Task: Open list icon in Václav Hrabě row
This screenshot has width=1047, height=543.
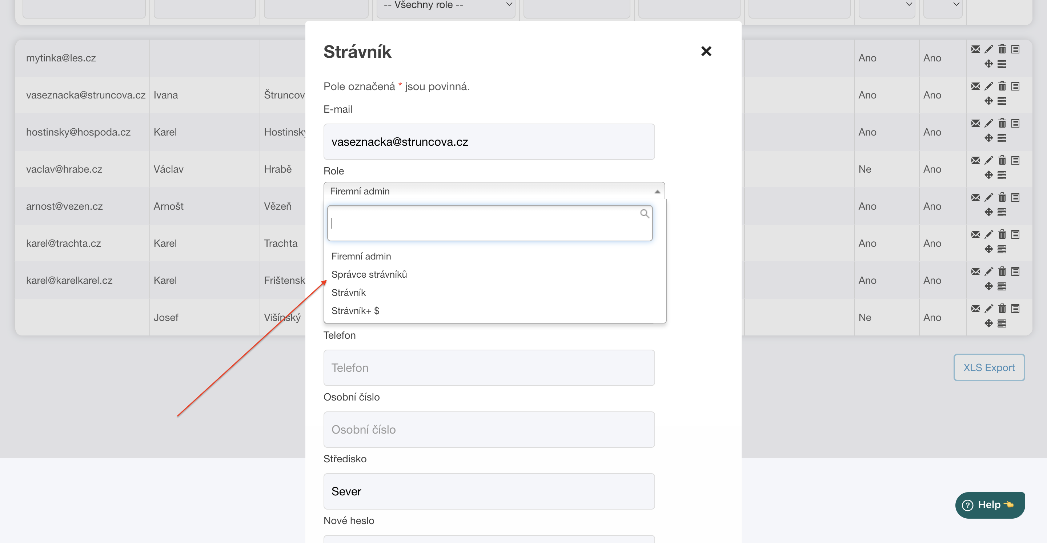Action: click(1015, 160)
